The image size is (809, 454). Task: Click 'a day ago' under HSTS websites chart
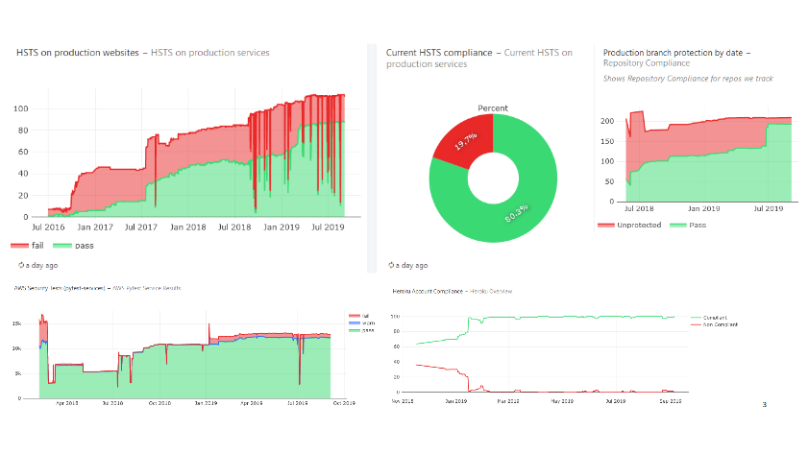click(x=41, y=265)
